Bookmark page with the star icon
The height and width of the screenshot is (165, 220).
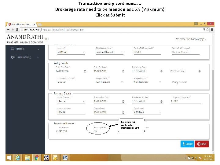207,30
